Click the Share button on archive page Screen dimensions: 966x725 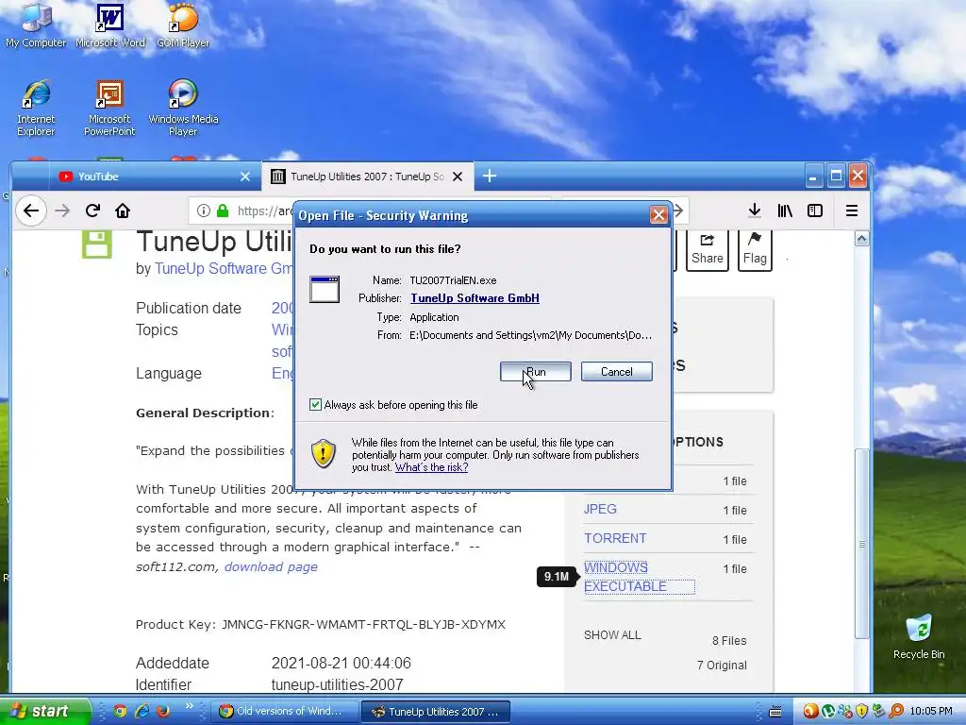click(708, 250)
